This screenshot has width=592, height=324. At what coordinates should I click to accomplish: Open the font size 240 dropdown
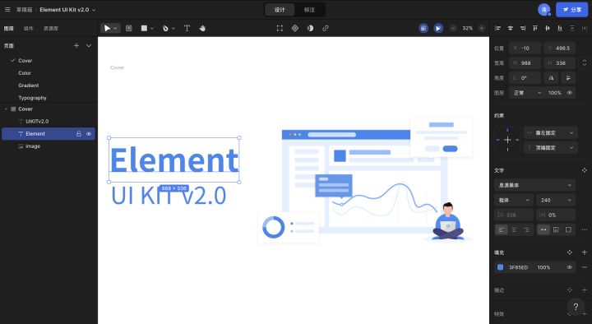[x=556, y=200]
